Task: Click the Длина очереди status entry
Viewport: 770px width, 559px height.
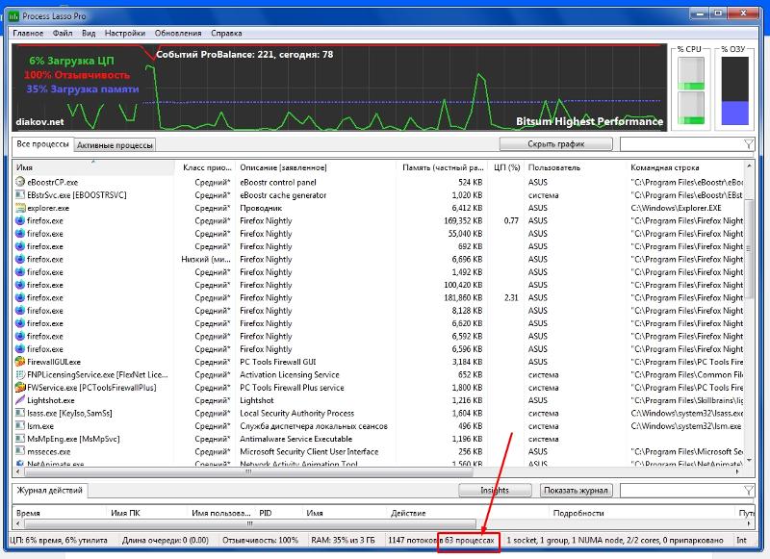Action: pyautogui.click(x=165, y=540)
